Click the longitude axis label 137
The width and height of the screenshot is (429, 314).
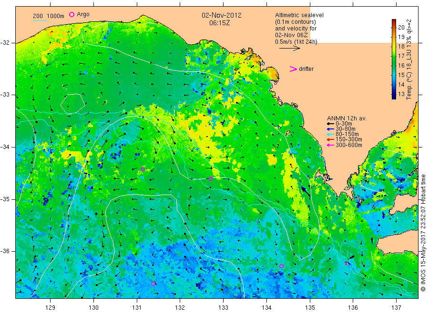click(396, 308)
